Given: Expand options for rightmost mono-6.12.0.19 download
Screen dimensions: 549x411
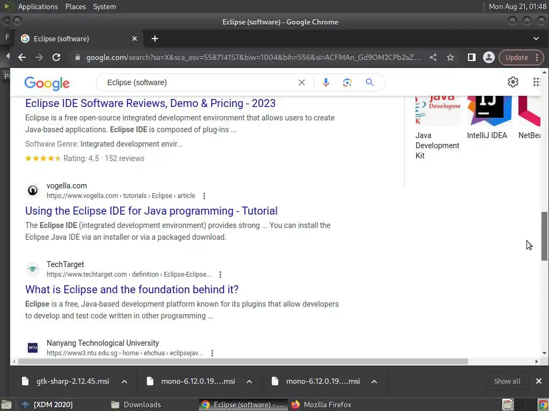Looking at the screenshot, I should click(374, 381).
